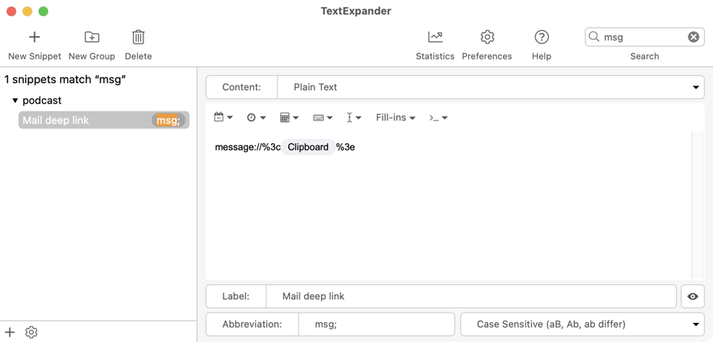Screen dimensions: 713x342
Task: Open the date math calculator menu
Action: [289, 118]
